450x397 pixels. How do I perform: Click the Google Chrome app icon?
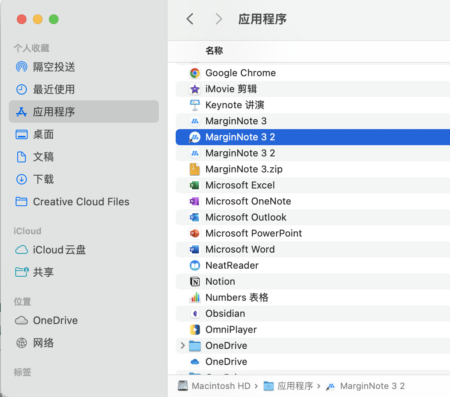click(195, 73)
